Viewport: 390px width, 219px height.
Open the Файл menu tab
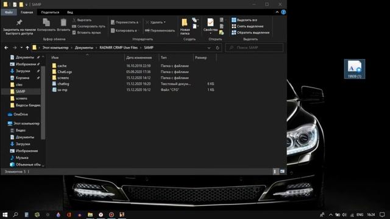pos(9,12)
